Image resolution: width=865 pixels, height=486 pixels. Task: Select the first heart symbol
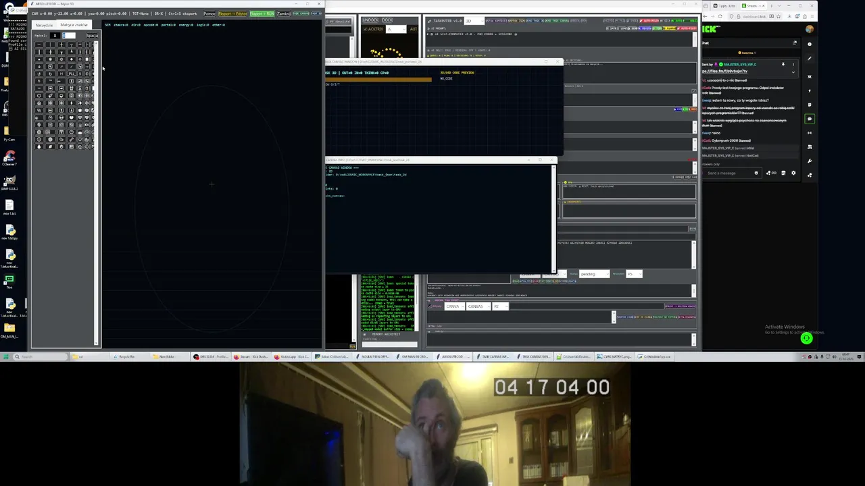pyautogui.click(x=71, y=117)
